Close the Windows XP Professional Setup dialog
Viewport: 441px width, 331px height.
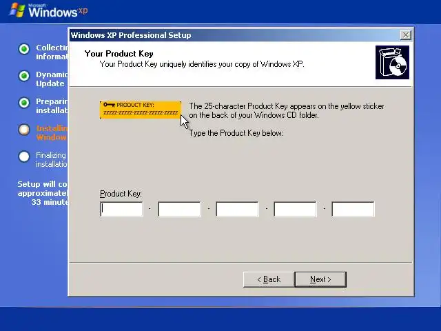pyautogui.click(x=406, y=35)
